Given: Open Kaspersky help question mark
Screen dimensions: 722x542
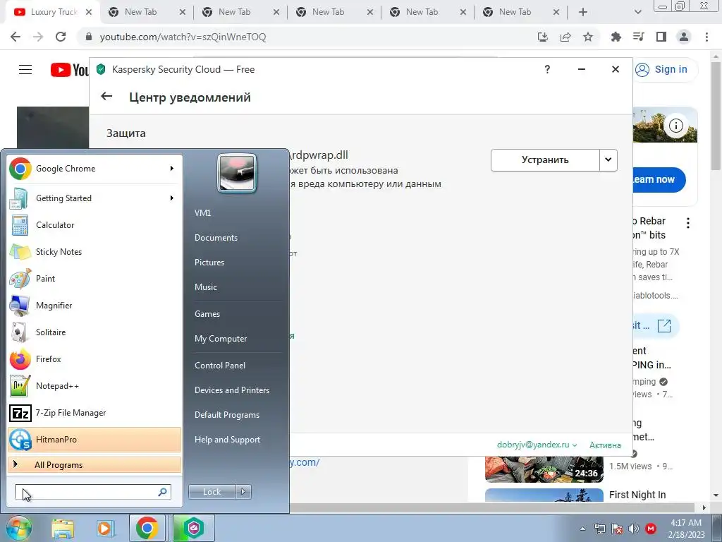Looking at the screenshot, I should click(547, 70).
